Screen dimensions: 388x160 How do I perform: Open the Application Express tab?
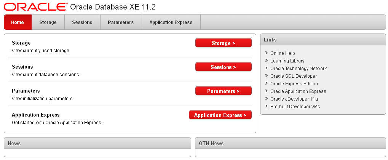[171, 22]
